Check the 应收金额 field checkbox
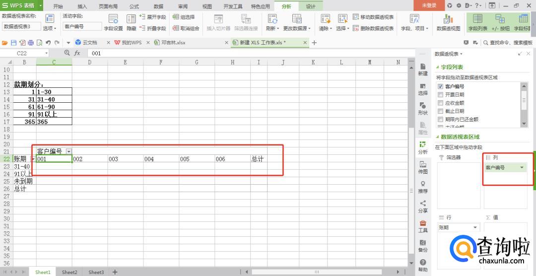Viewport: 536px width, 276px height. [440, 103]
